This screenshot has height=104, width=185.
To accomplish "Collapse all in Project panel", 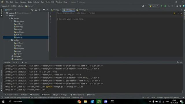I will [39, 10].
